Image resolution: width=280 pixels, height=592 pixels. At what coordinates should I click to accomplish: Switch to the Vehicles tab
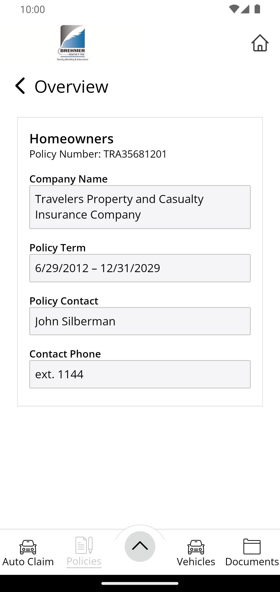[196, 562]
